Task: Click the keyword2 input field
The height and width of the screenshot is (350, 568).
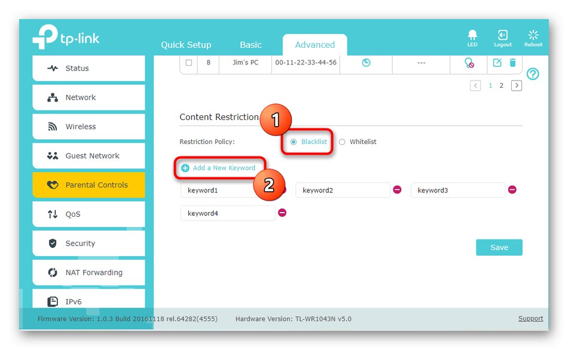Action: [343, 190]
